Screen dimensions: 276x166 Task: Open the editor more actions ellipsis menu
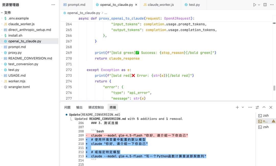[x=272, y=4]
